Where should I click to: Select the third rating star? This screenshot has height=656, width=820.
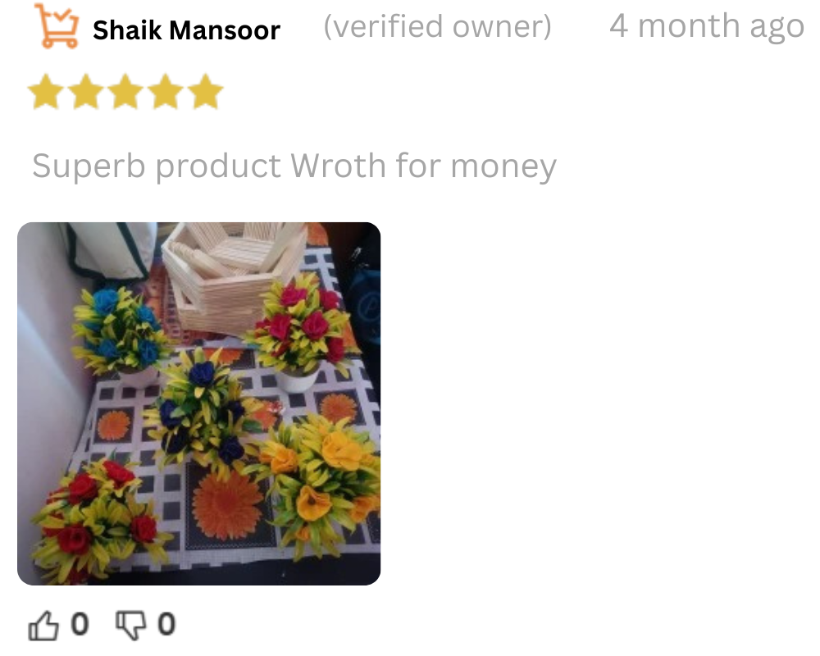click(125, 92)
